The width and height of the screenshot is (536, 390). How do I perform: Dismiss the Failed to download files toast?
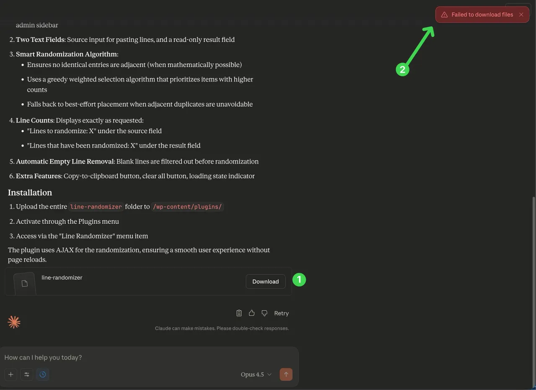(521, 15)
